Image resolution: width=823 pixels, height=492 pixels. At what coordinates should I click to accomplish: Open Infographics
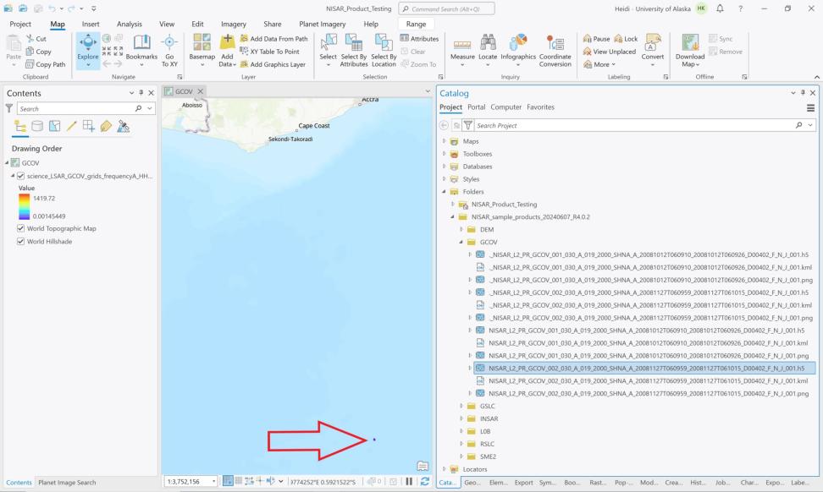518,51
